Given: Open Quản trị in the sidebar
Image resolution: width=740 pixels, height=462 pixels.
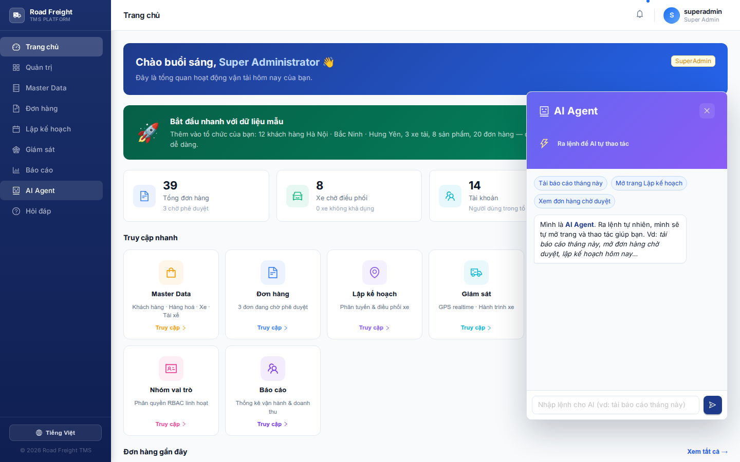Looking at the screenshot, I should point(51,67).
